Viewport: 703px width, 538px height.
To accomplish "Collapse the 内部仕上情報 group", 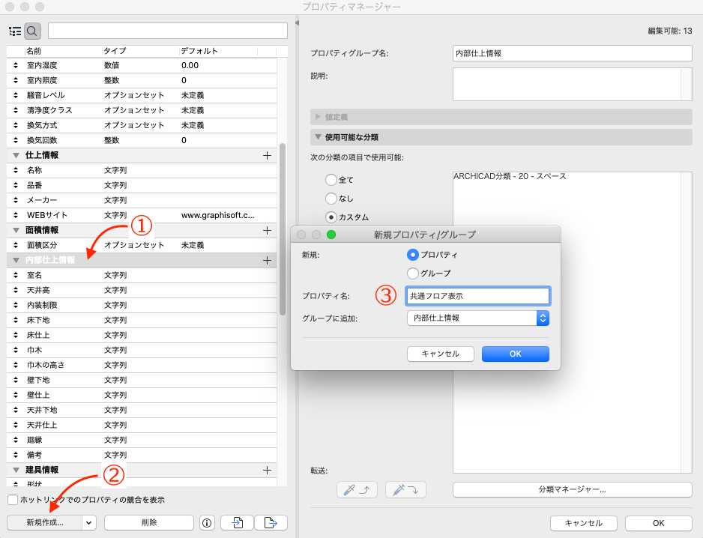I will [16, 261].
